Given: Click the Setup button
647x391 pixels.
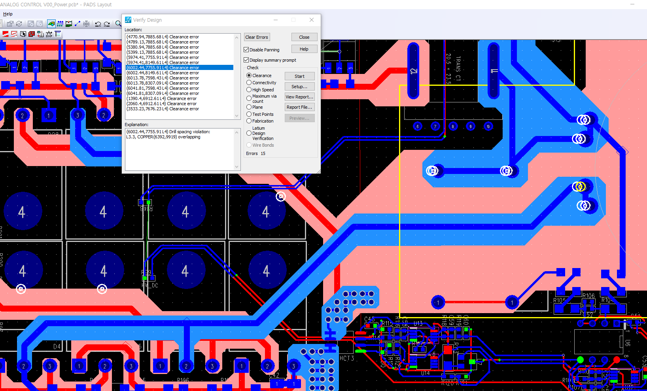Looking at the screenshot, I should pos(299,87).
